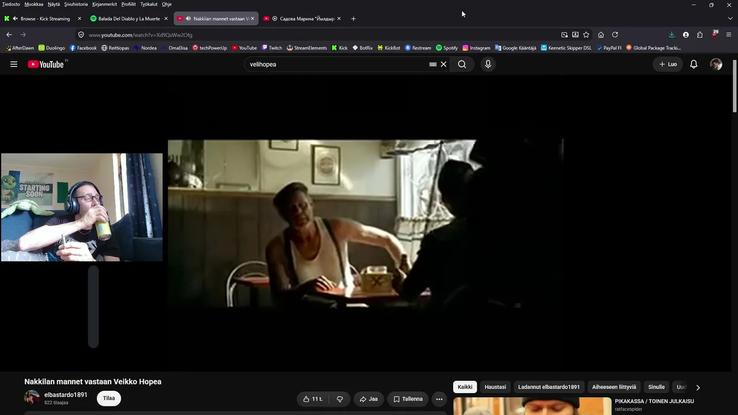The image size is (738, 415).
Task: Open the Muokkaa menu
Action: (34, 4)
